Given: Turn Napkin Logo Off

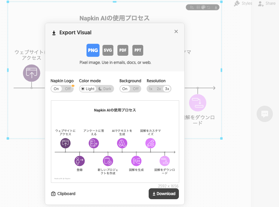Looking at the screenshot, I should click(x=68, y=89).
